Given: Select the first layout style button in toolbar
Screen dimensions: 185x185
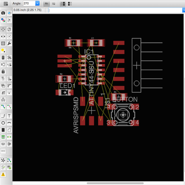Looking at the screenshot, I should tap(63, 4).
